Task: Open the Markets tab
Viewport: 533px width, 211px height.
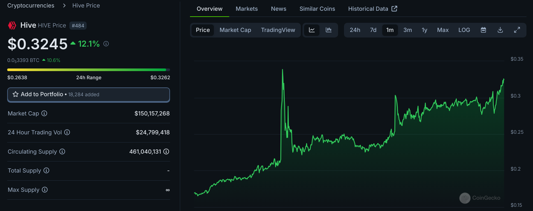Action: tap(247, 9)
